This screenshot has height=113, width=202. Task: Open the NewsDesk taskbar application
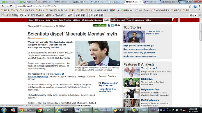pos(83,110)
